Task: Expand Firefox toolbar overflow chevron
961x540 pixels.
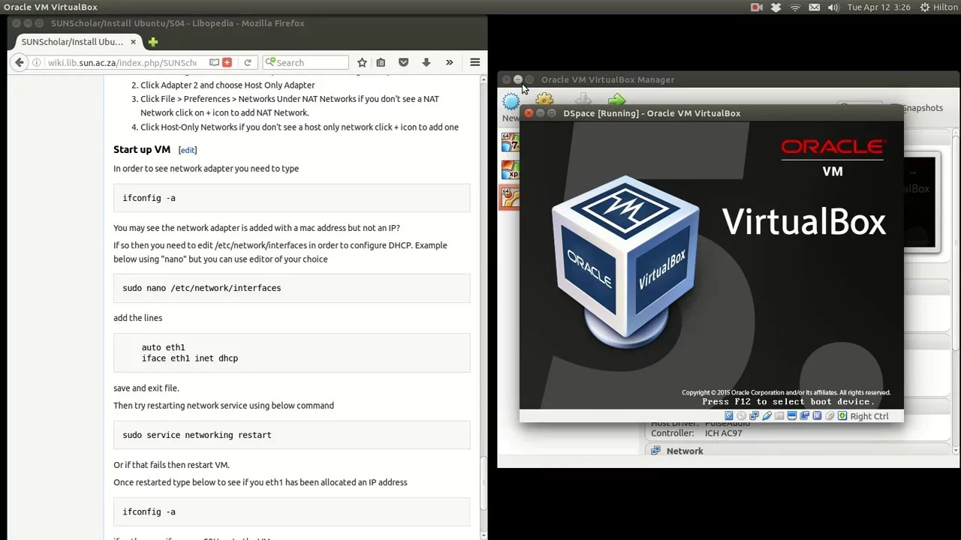Action: point(449,62)
